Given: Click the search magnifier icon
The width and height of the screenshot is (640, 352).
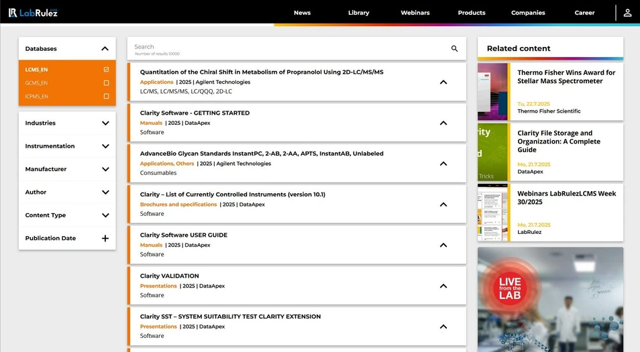Looking at the screenshot, I should pos(454,48).
